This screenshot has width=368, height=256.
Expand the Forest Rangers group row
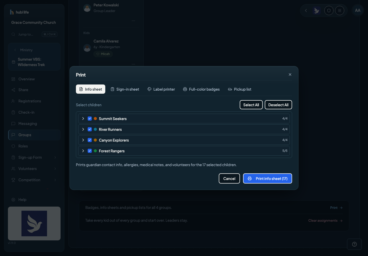[83, 151]
